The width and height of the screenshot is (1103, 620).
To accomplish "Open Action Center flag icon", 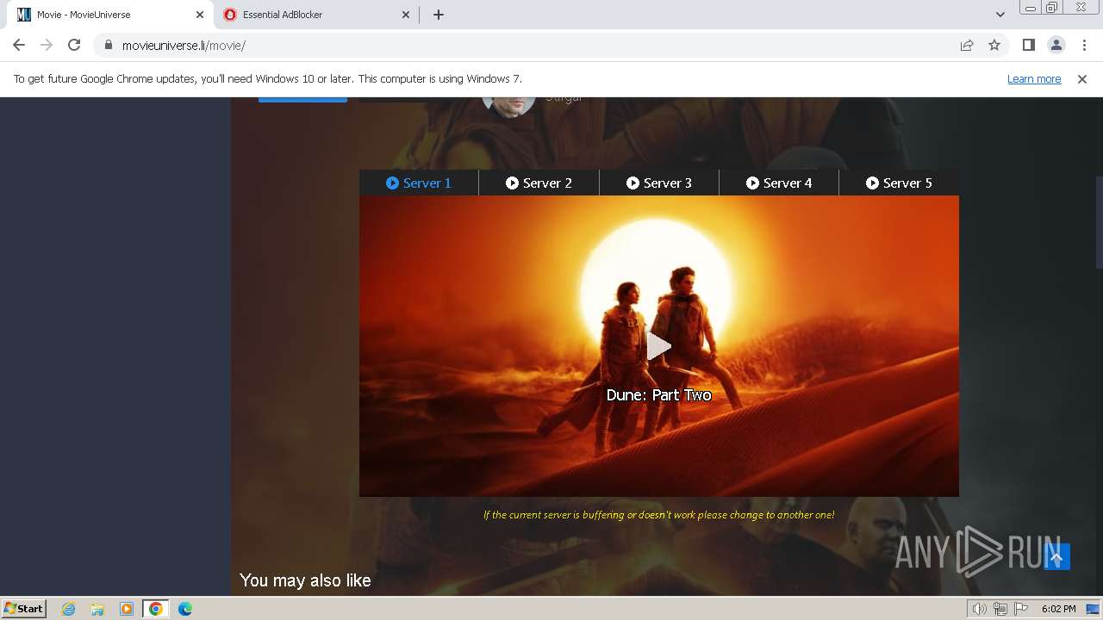I will (x=1021, y=609).
